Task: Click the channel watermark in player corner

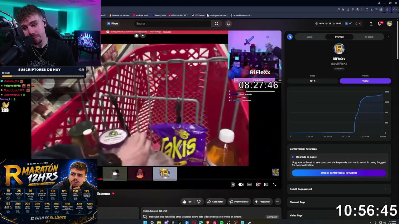Action: (276, 172)
